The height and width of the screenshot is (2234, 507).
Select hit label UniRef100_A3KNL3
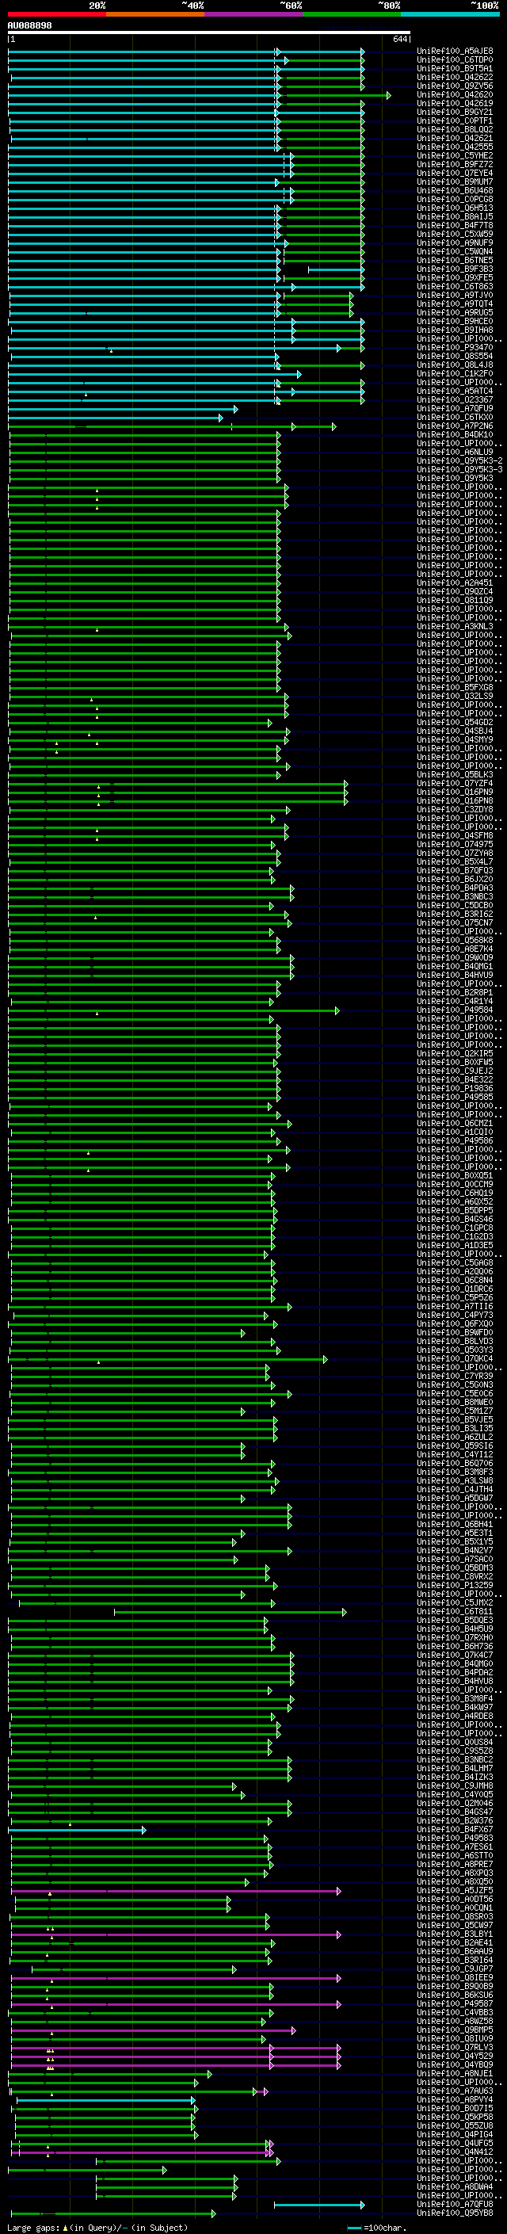[x=455, y=626]
